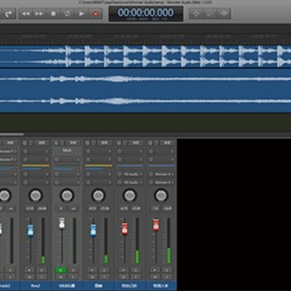This screenshot has width=291, height=291.
Task: Click the blue volume fader on Rev2
Action: (x=31, y=230)
